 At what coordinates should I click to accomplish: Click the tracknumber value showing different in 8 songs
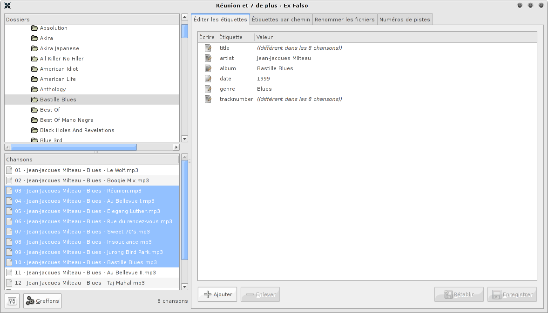pyautogui.click(x=299, y=99)
